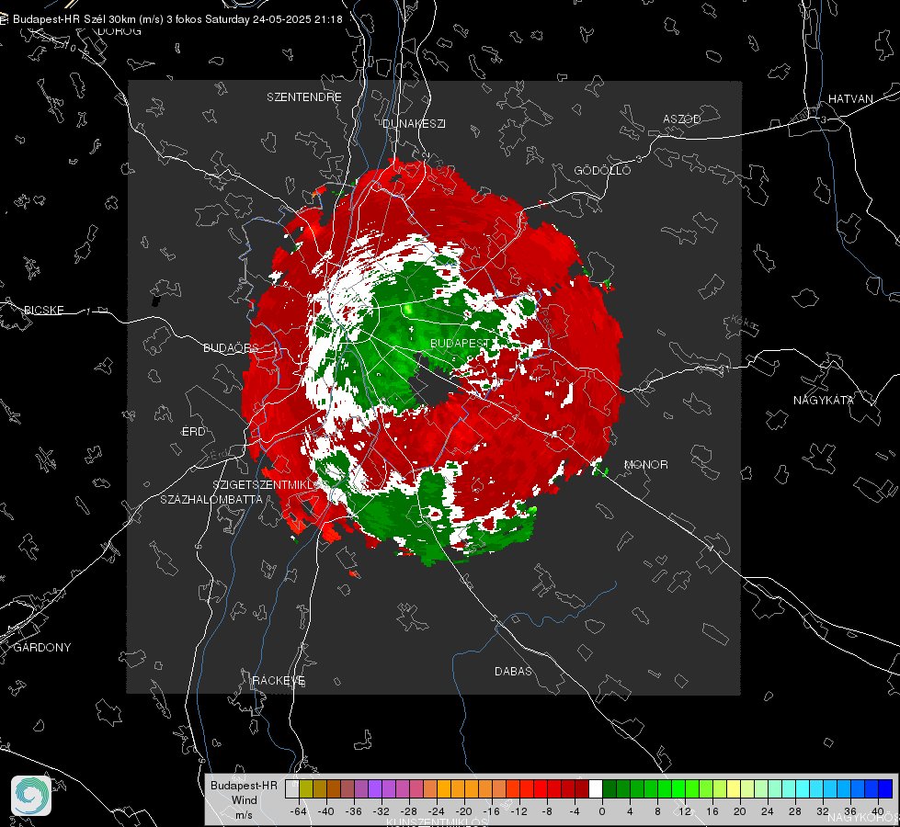Click the HATVAN city label
The width and height of the screenshot is (900, 827).
(850, 98)
